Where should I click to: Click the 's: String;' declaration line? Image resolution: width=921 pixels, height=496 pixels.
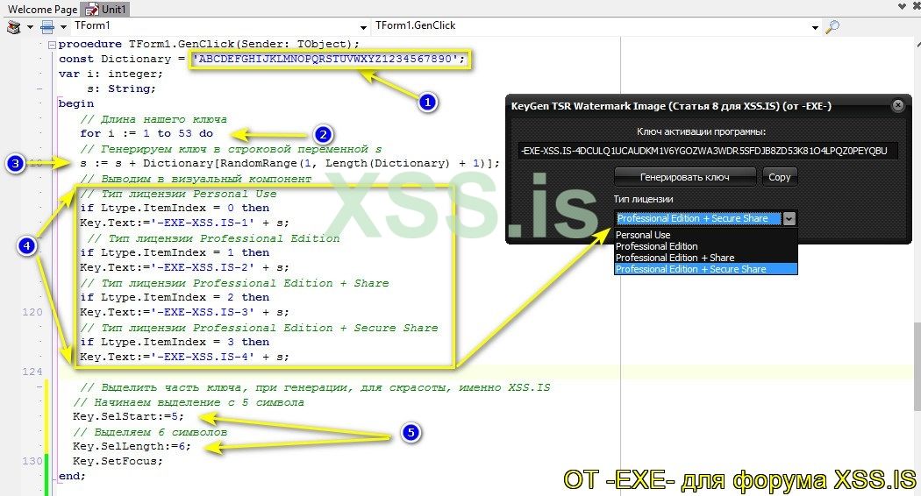[121, 89]
